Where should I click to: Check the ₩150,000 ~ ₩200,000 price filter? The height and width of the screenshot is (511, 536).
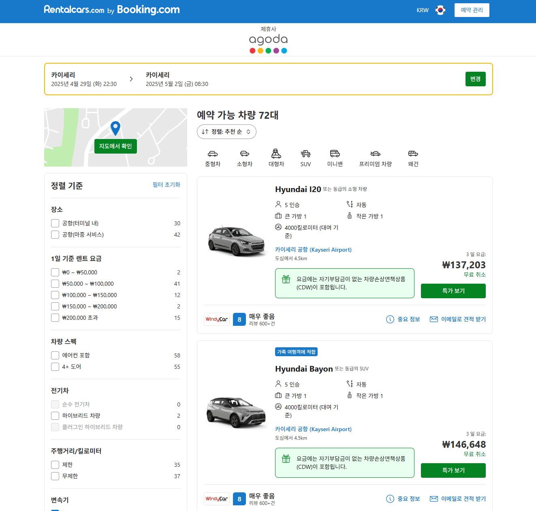55,306
